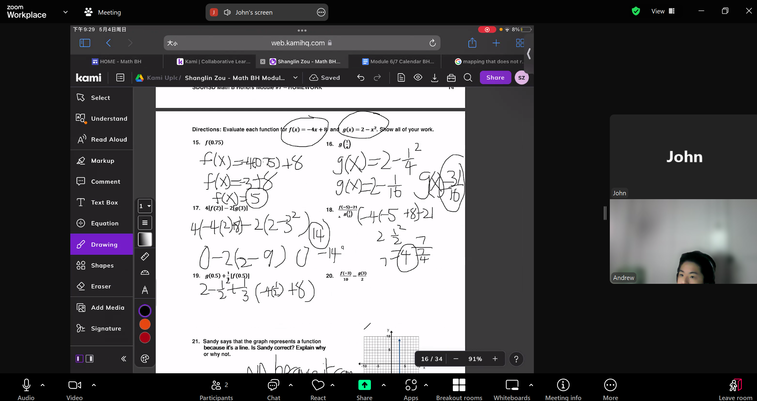Pick the black color swatch
The width and height of the screenshot is (757, 401).
click(x=145, y=311)
